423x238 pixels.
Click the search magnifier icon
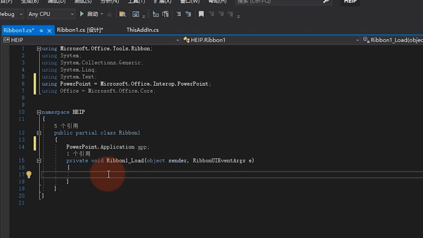(326, 2)
